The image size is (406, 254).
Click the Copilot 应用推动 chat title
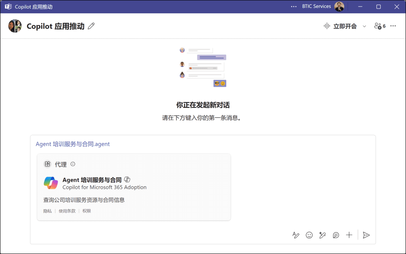click(x=55, y=26)
